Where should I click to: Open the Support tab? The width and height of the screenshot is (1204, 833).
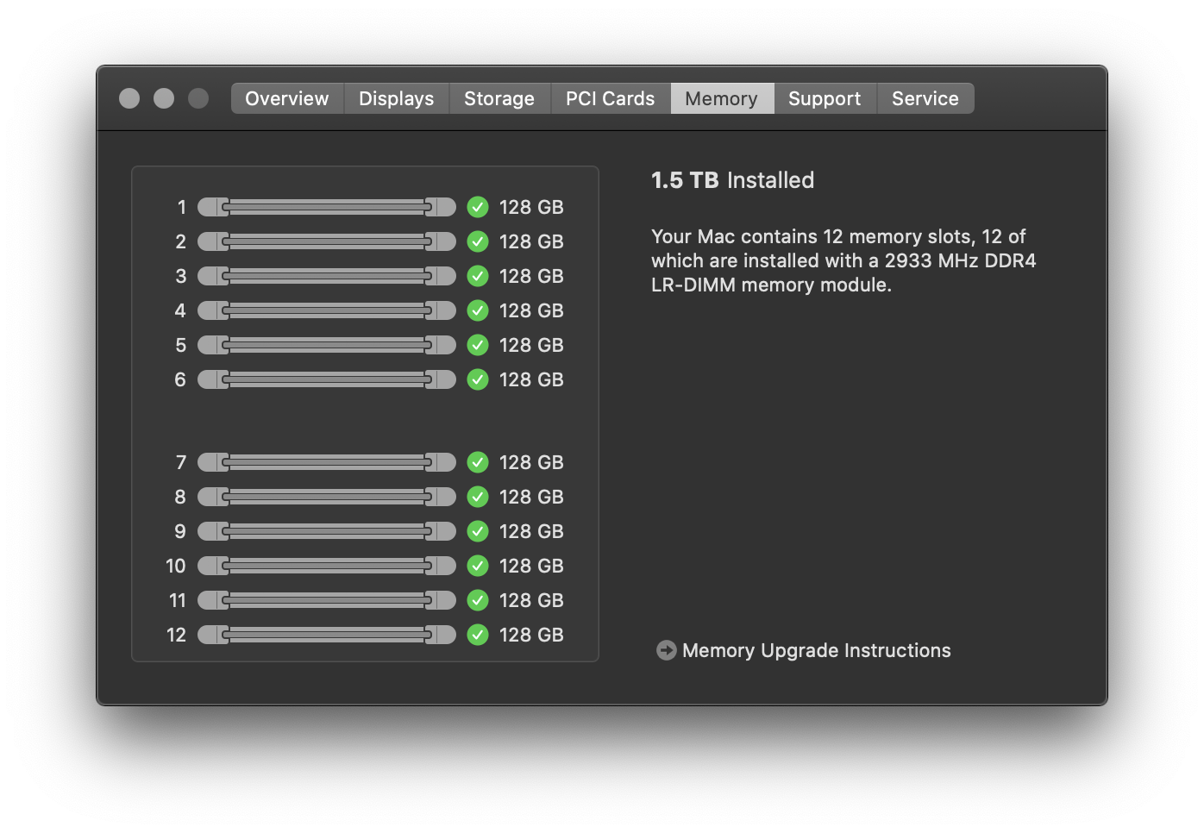pos(825,98)
